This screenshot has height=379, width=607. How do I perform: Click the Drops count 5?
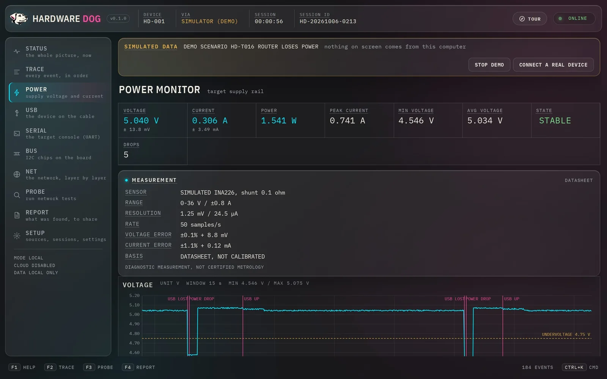(126, 155)
